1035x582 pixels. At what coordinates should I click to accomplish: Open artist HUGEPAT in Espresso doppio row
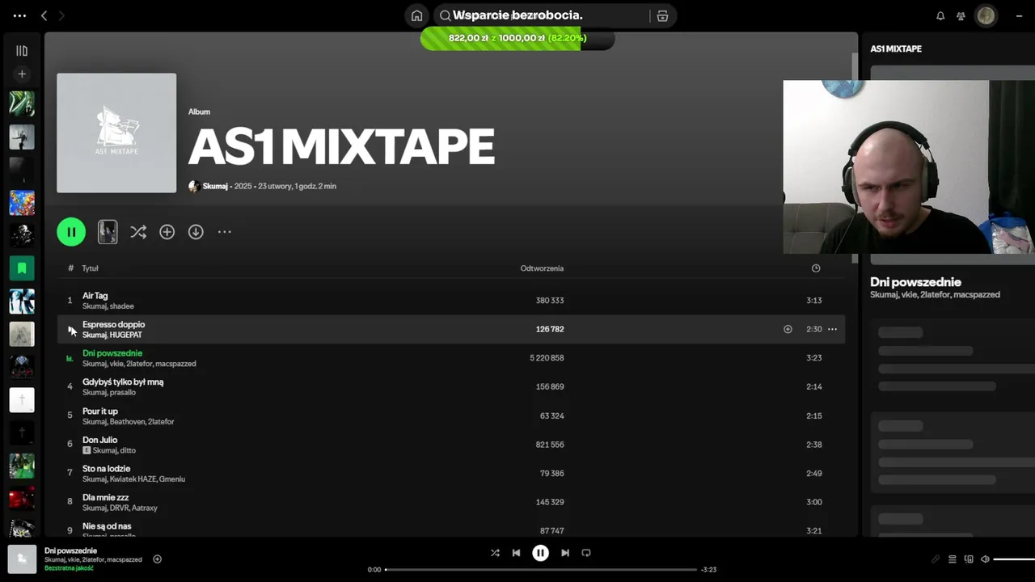pos(126,335)
